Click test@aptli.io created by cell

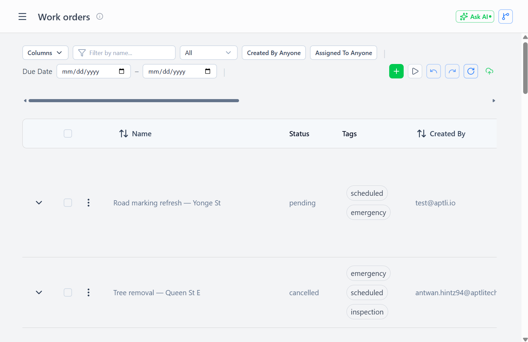[x=435, y=203]
